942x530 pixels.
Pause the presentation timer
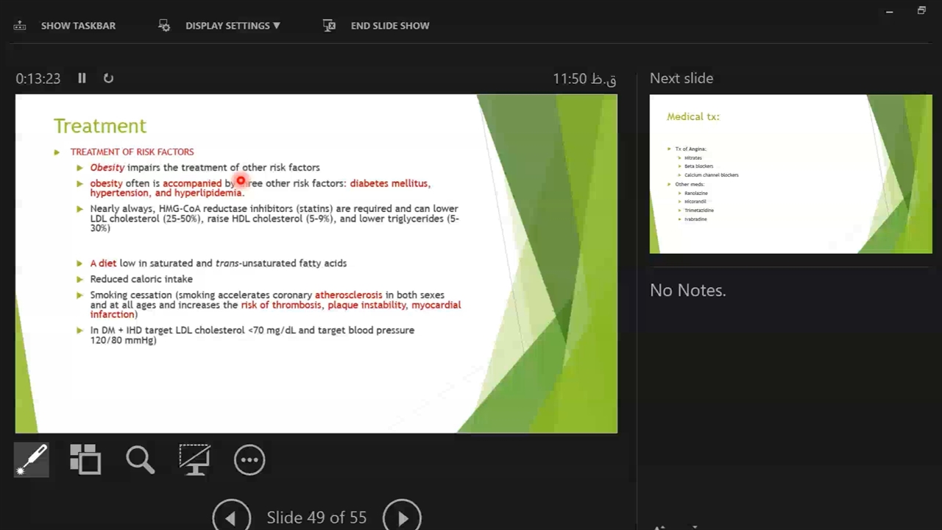(82, 78)
